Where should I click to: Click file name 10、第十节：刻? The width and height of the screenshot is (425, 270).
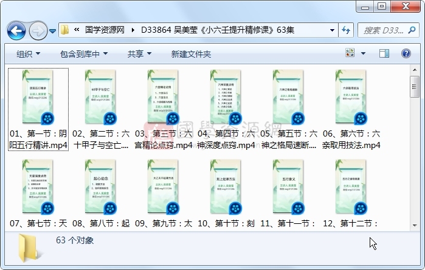click(x=226, y=223)
